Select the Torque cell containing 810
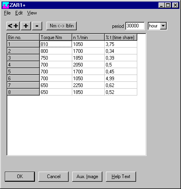Viewport: 181px width, 189px height. click(x=56, y=44)
